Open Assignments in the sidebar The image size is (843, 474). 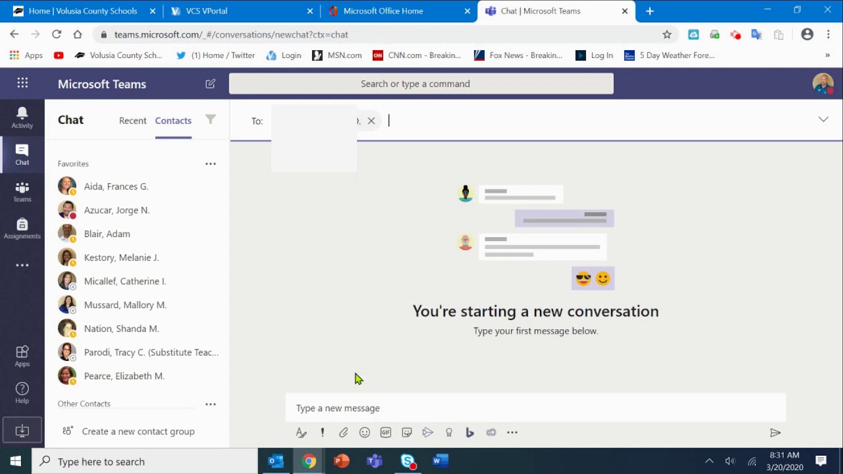[x=22, y=228]
